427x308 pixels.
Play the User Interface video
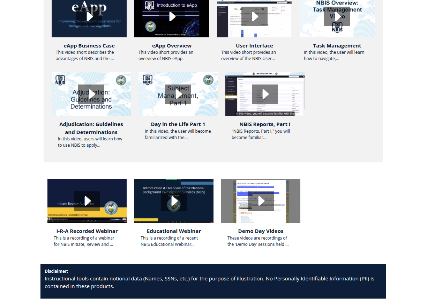pos(254,16)
